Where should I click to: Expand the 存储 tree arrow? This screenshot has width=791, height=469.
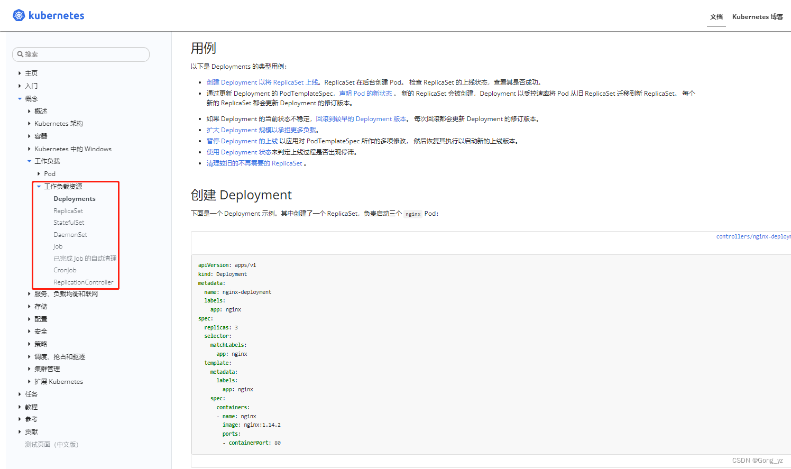point(29,307)
